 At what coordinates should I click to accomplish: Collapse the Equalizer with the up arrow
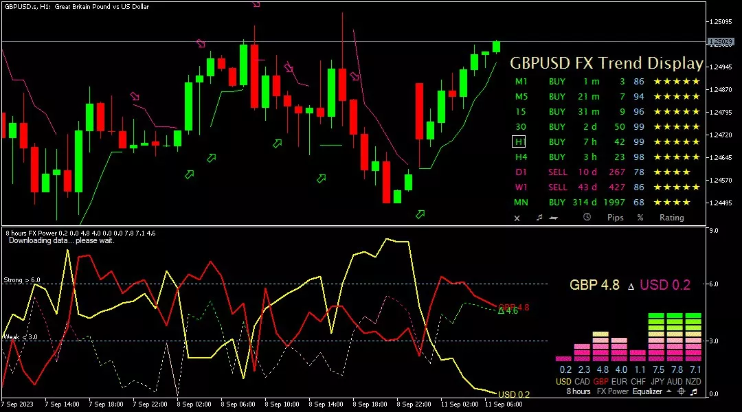pyautogui.click(x=668, y=391)
